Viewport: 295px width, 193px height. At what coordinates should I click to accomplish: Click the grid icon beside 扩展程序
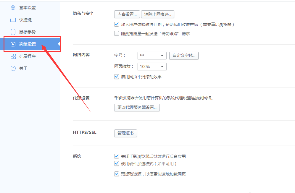click(13, 56)
